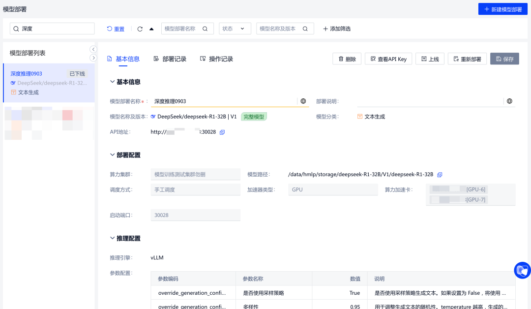Image resolution: width=531 pixels, height=309 pixels.
Task: Click the 查看API Key button
Action: click(x=388, y=59)
